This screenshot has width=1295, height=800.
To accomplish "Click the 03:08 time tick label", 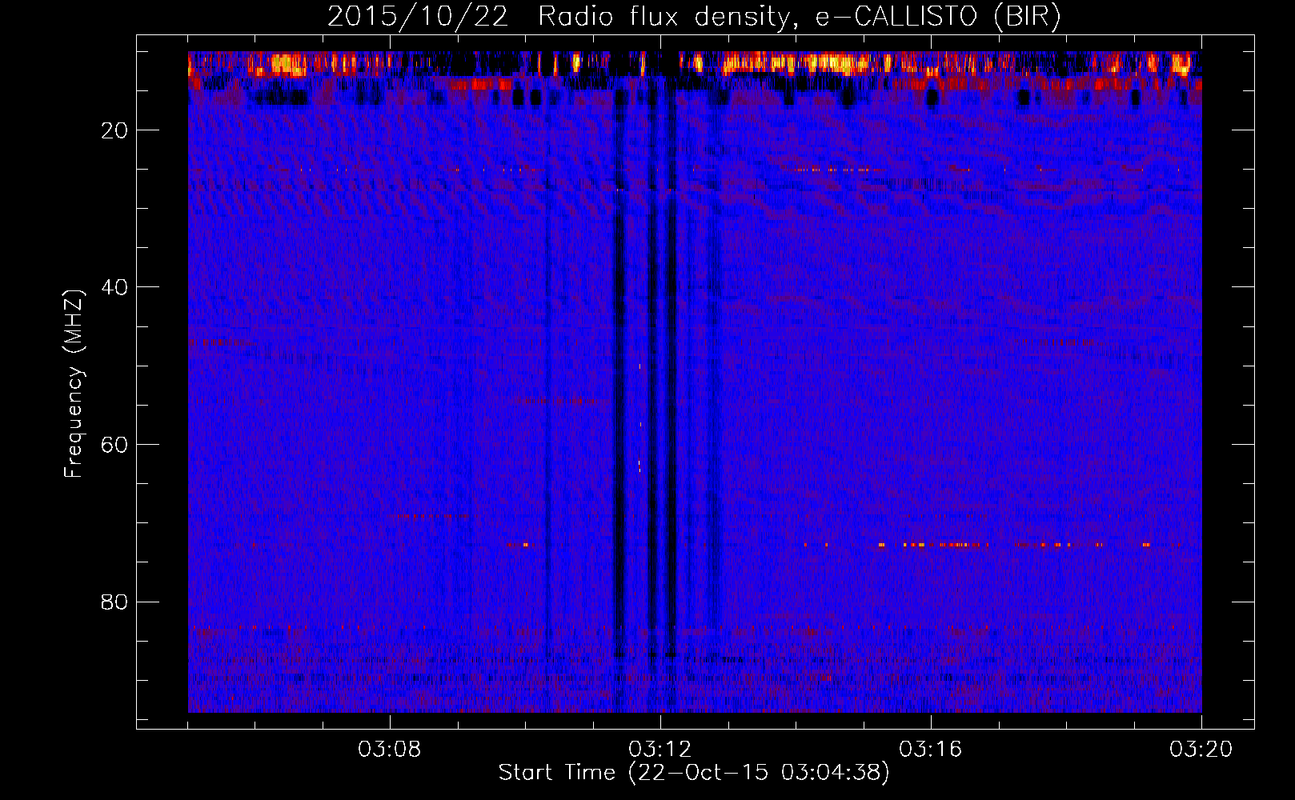I will [390, 750].
